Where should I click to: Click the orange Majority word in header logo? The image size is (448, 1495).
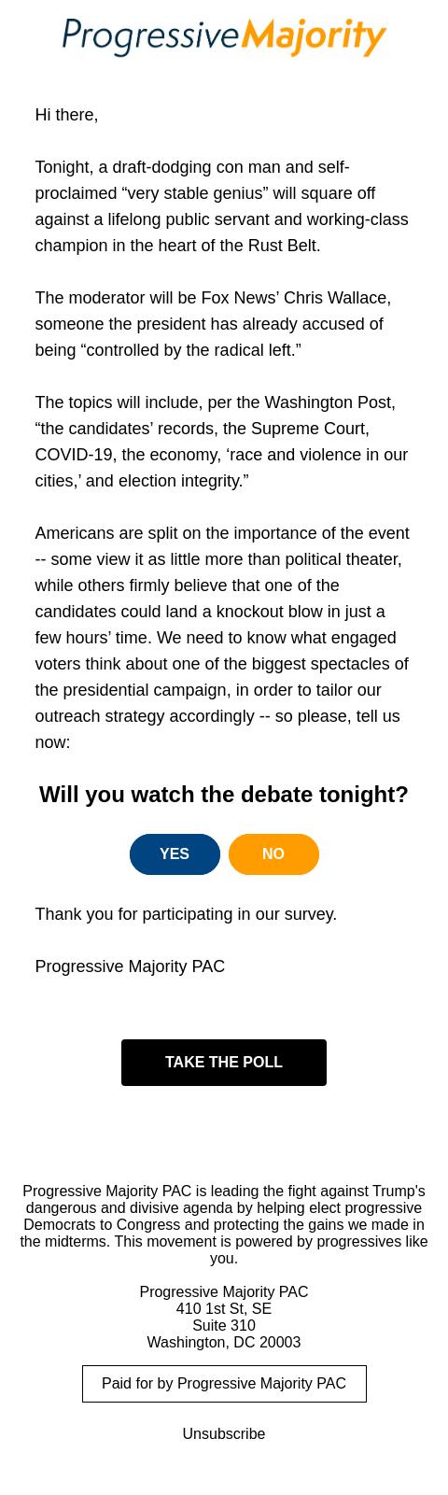(314, 36)
